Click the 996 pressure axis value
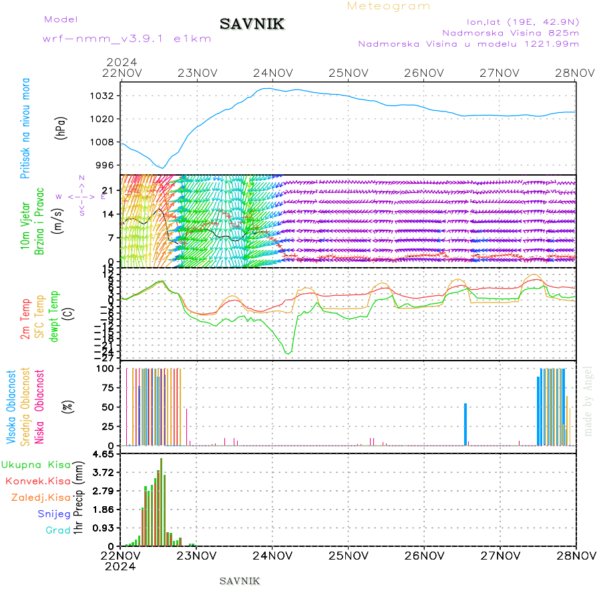 coord(105,165)
